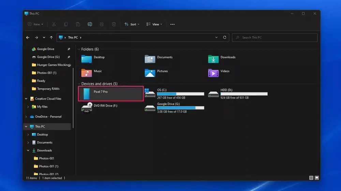Screen dimensions: 341x191
Task: Open the View dropdown menu
Action: click(x=154, y=24)
